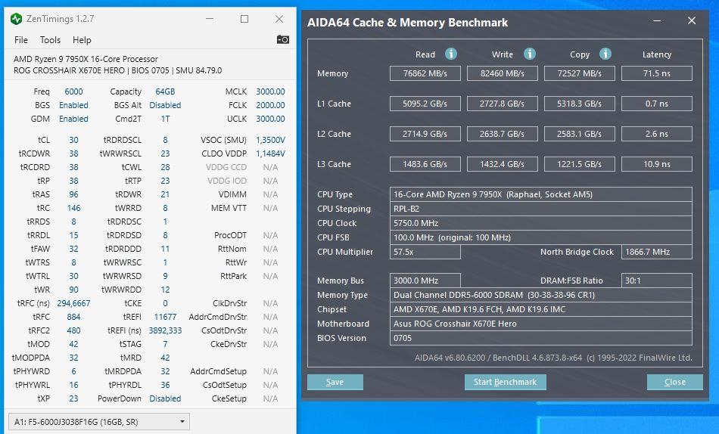The width and height of the screenshot is (719, 434).
Task: Expand the A1 memory module dropdown
Action: point(99,422)
